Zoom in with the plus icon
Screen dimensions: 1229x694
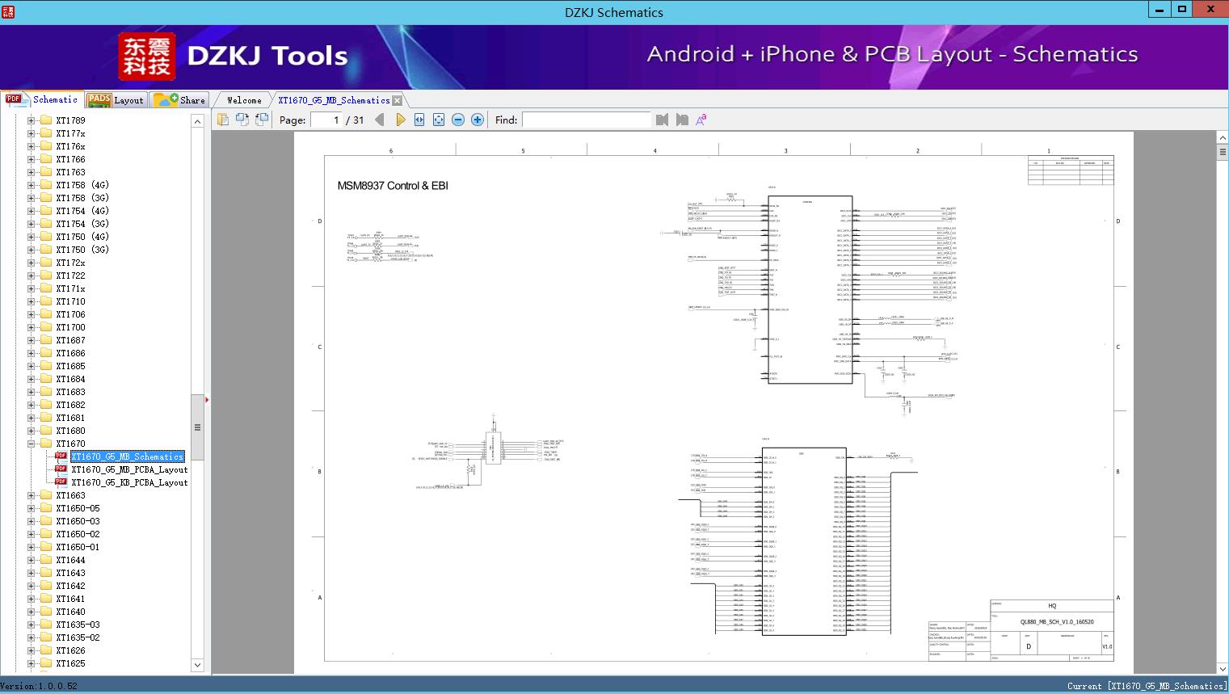(x=478, y=120)
